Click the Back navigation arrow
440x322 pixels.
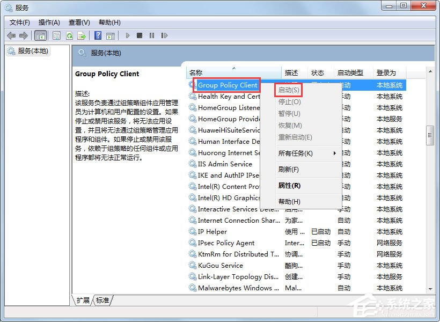point(11,35)
